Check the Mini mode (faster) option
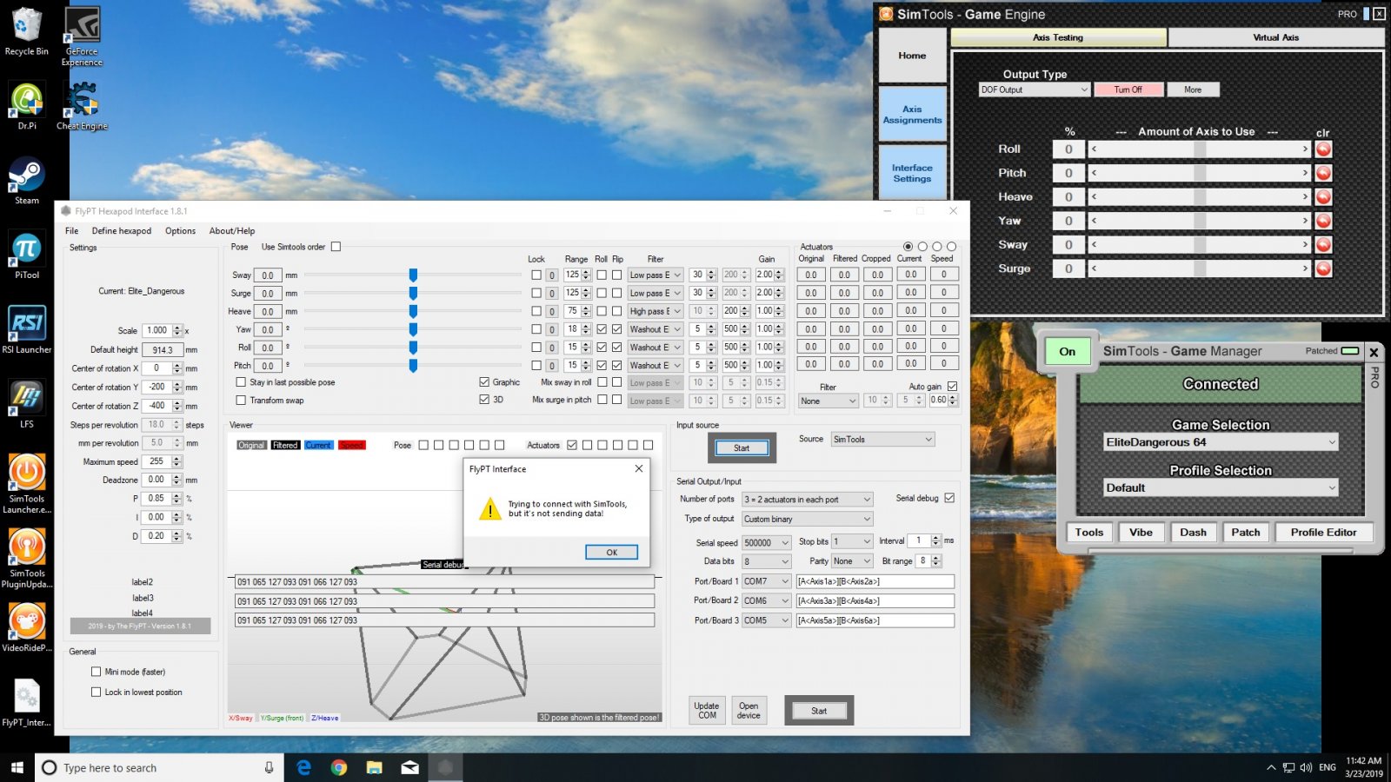 coord(97,672)
